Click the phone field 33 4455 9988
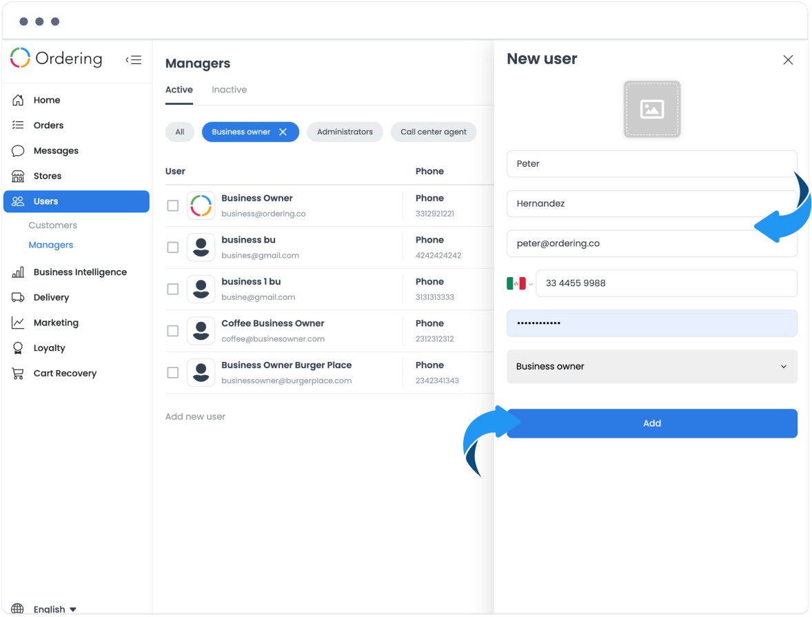The width and height of the screenshot is (812, 617). pos(667,283)
